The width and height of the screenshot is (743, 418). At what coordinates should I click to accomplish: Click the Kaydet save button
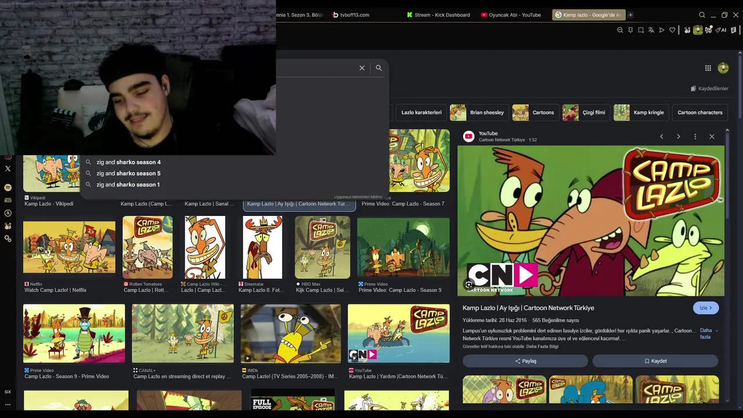(x=655, y=361)
